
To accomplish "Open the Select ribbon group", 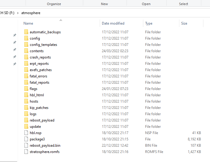I will pyautogui.click(x=184, y=4).
